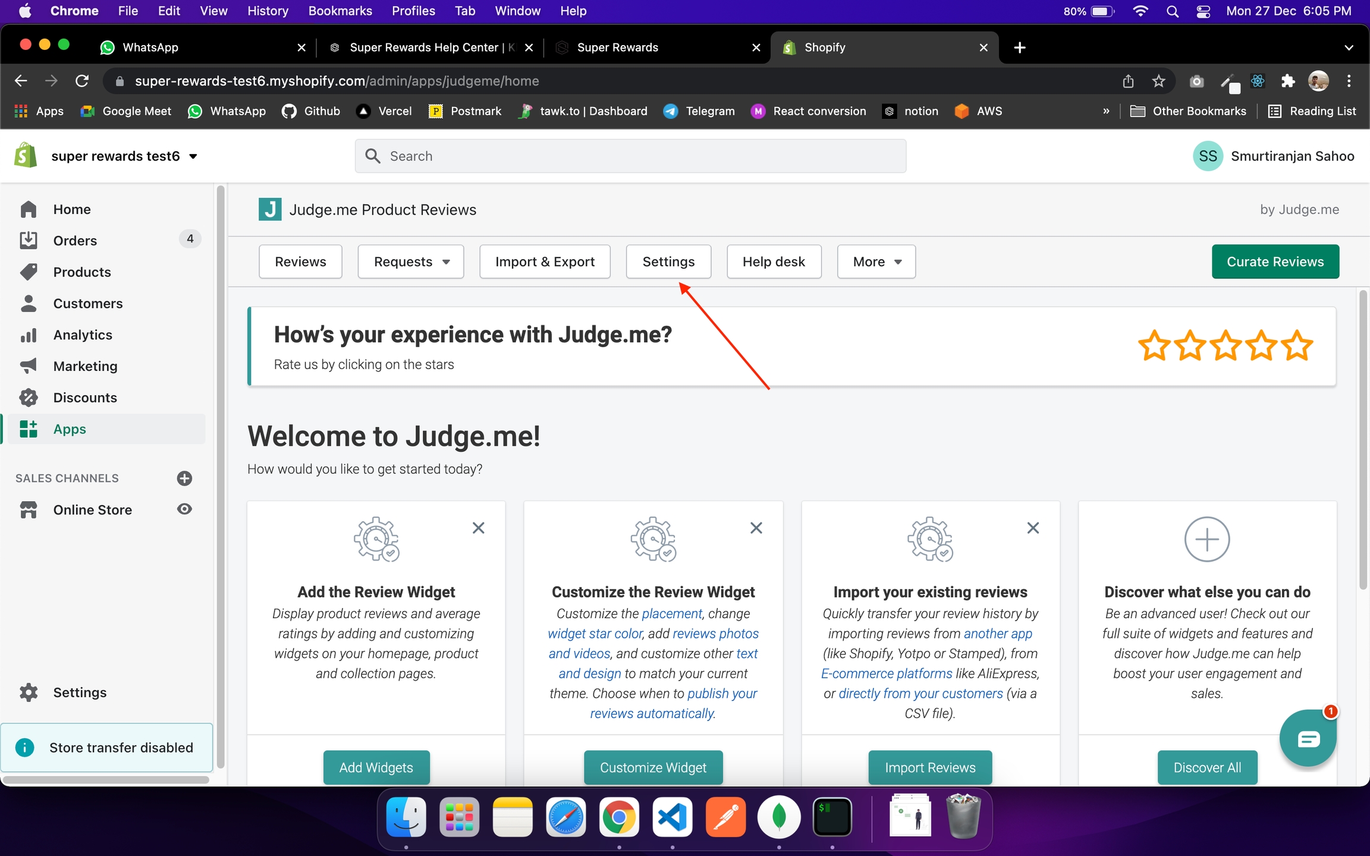1370x856 pixels.
Task: Open the Chrome extensions puzzle icon
Action: 1287,81
